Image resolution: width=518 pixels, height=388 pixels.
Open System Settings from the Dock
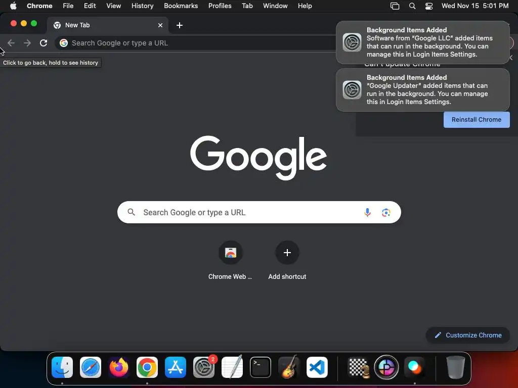click(x=204, y=367)
